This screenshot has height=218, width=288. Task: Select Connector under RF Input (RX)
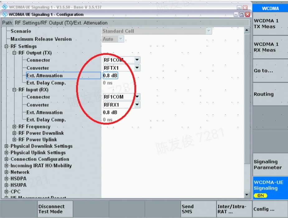pyautogui.click(x=38, y=97)
